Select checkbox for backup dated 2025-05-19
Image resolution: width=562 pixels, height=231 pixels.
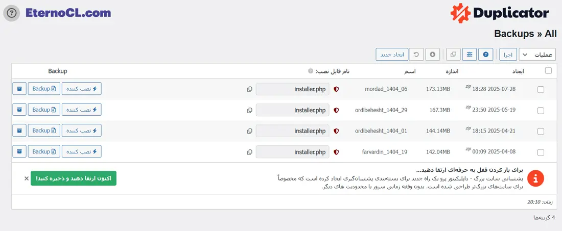point(541,111)
